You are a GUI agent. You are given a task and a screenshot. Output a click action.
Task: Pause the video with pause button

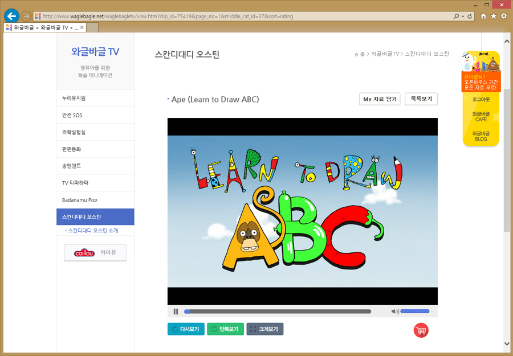(x=176, y=312)
